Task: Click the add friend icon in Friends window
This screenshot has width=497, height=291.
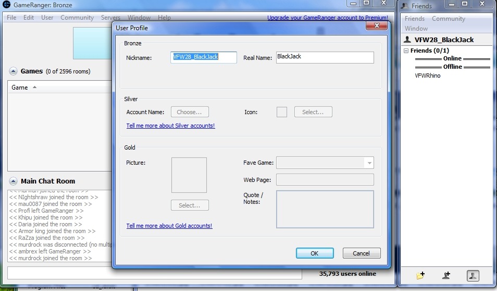Action: pos(446,275)
